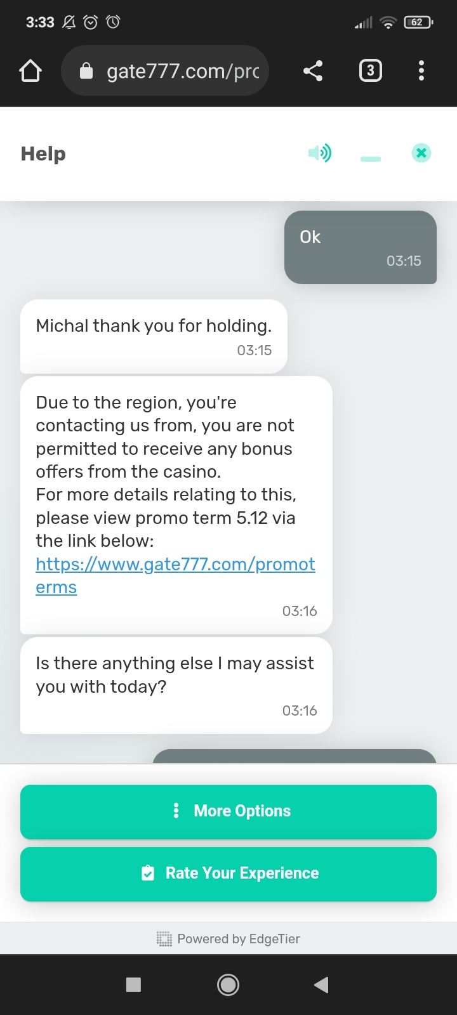Open the share icon in browser toolbar
This screenshot has width=457, height=1015.
pyautogui.click(x=313, y=70)
